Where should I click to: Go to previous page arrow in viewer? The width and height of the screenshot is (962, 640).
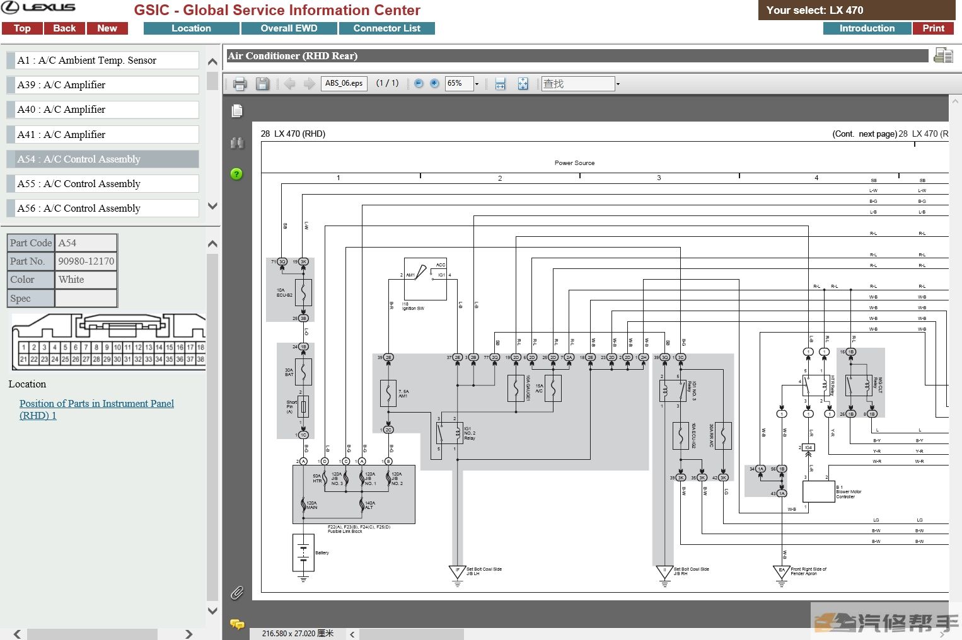coord(289,84)
